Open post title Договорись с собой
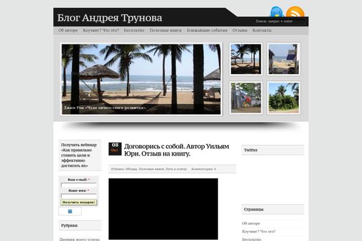The height and width of the screenshot is (241, 362). pyautogui.click(x=177, y=150)
